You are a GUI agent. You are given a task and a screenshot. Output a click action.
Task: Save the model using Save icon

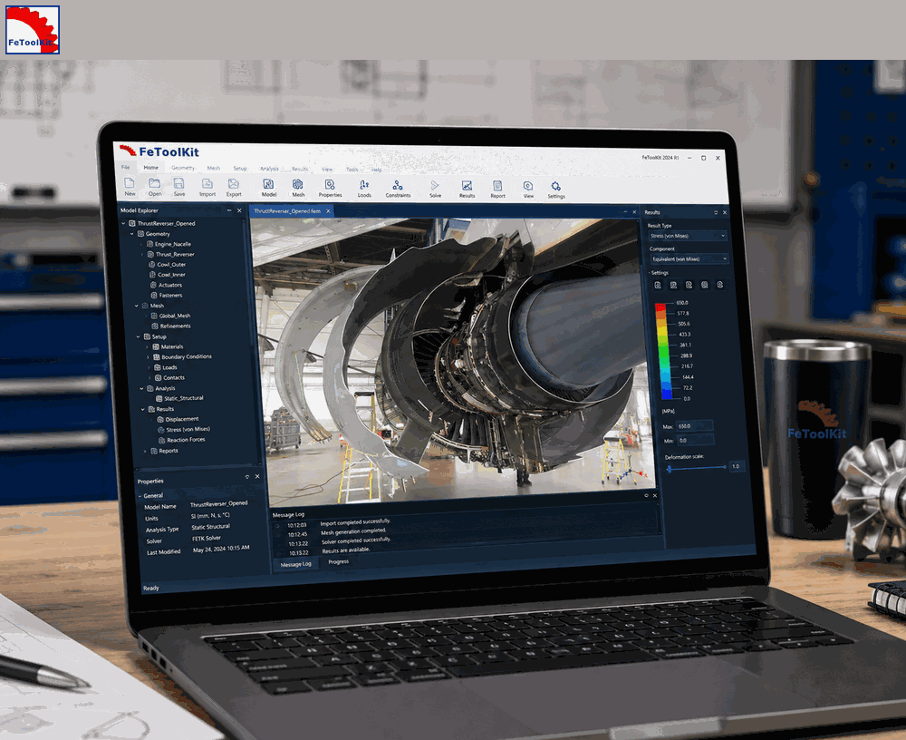coord(179,184)
